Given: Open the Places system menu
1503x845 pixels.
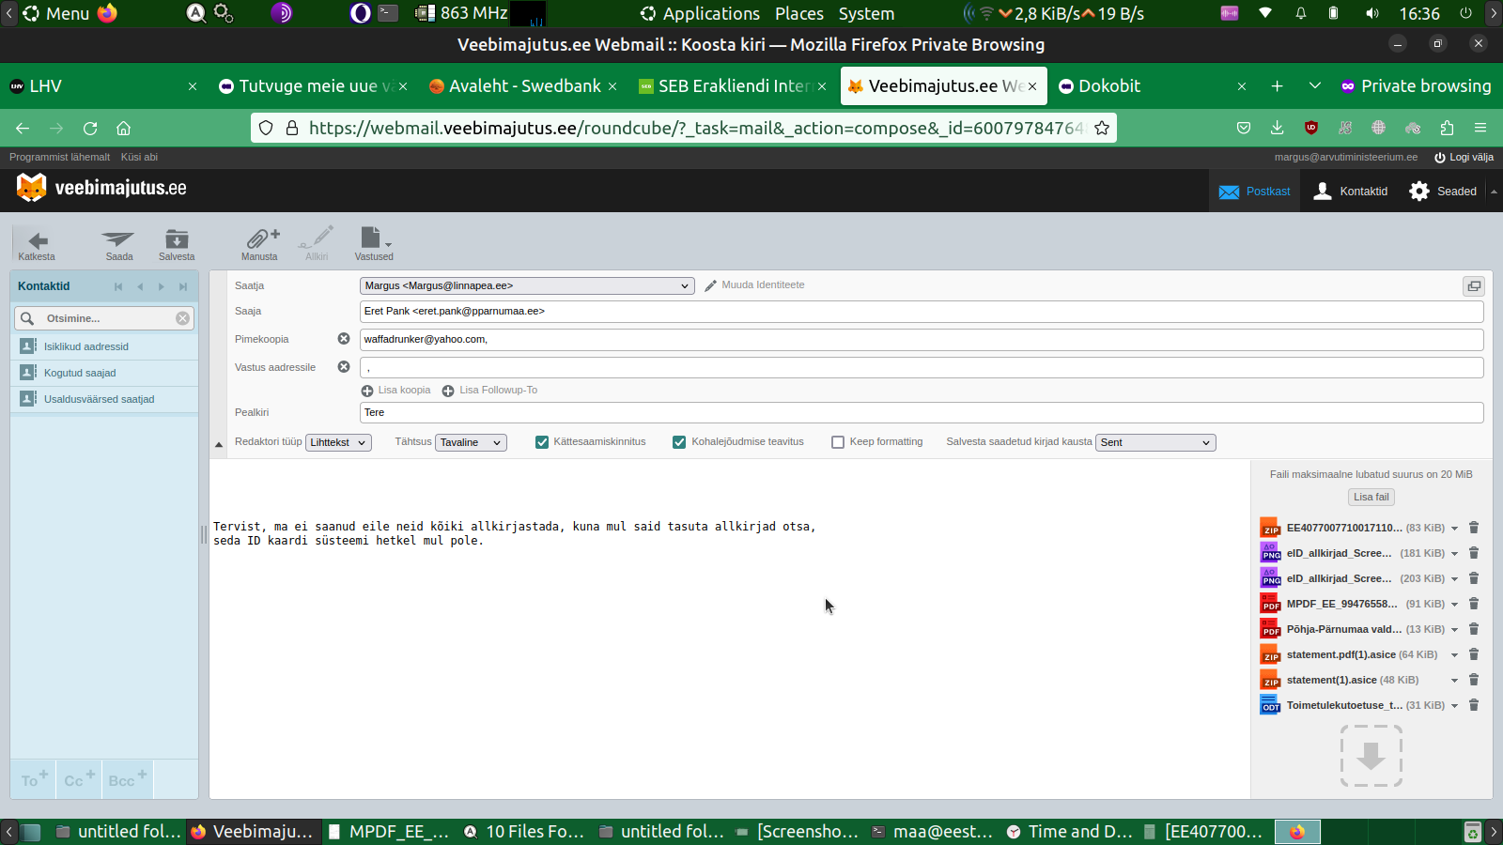Looking at the screenshot, I should (x=799, y=14).
